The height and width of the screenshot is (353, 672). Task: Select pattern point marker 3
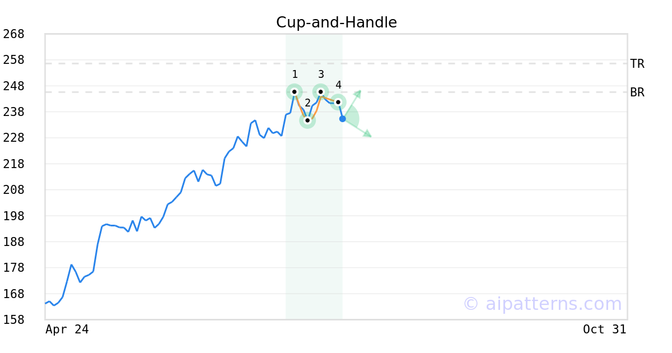(321, 92)
